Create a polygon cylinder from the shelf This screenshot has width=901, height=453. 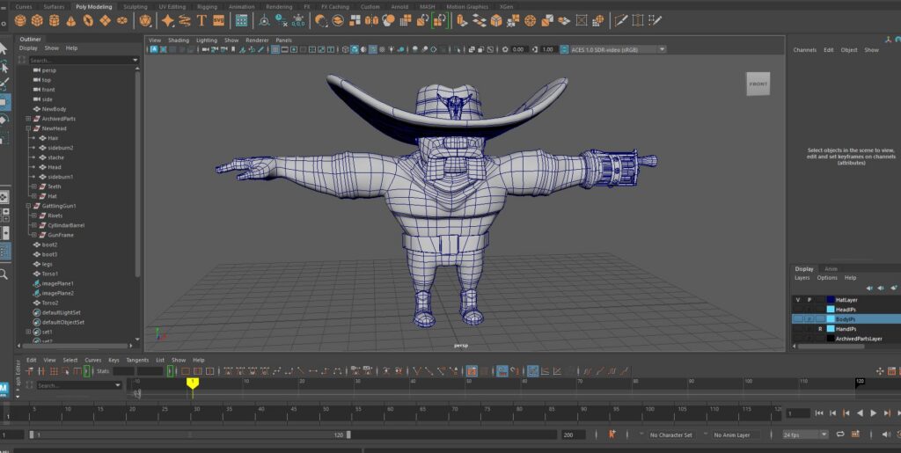tap(54, 20)
